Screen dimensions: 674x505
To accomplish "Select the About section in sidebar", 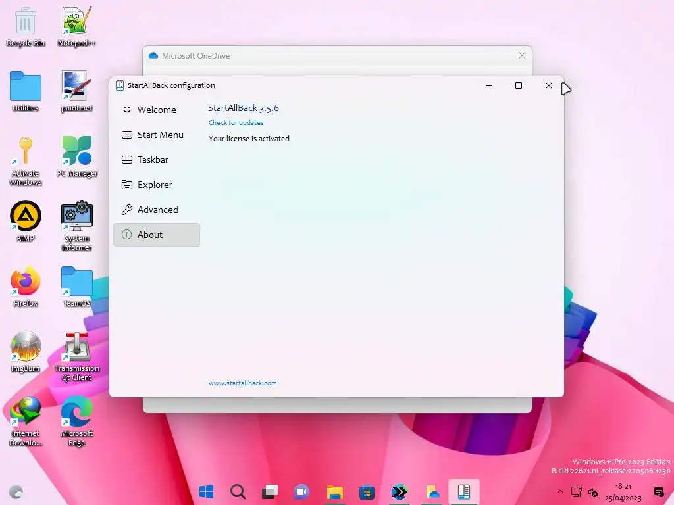I will [x=157, y=235].
